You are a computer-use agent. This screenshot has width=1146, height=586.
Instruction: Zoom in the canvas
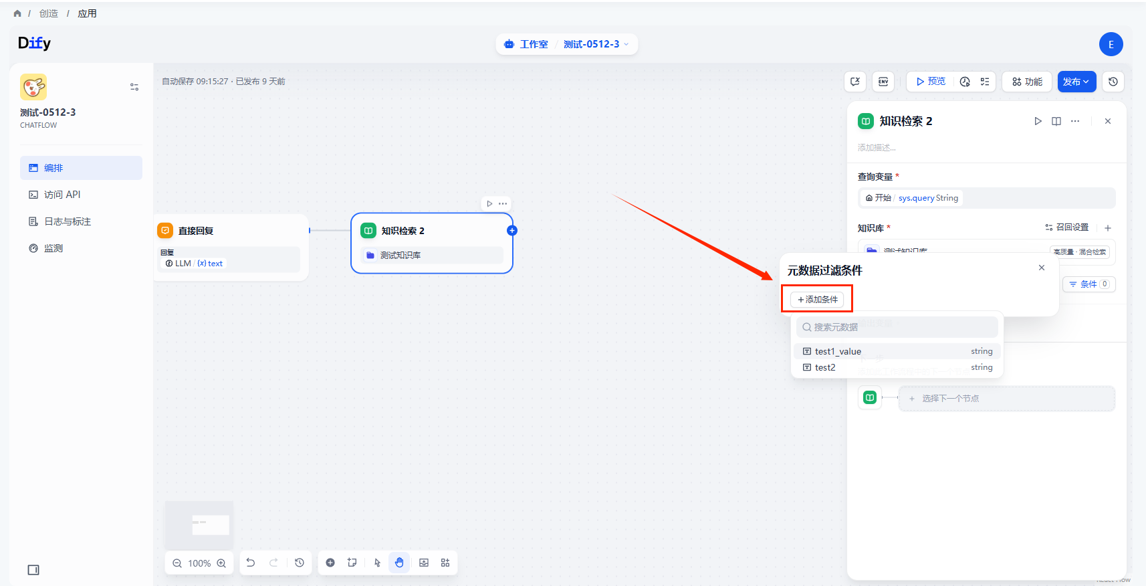pyautogui.click(x=221, y=563)
